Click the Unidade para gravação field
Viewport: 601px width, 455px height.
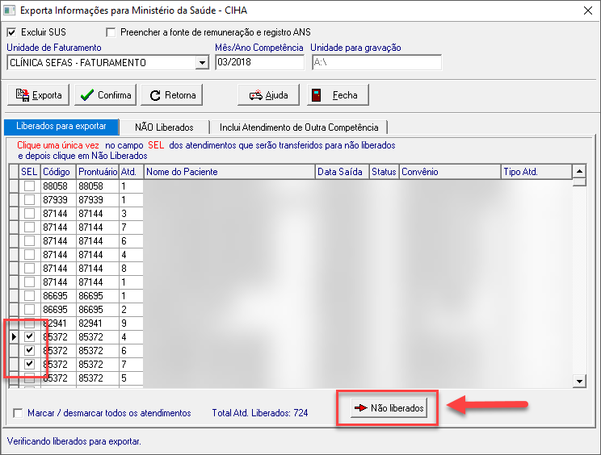(x=376, y=62)
